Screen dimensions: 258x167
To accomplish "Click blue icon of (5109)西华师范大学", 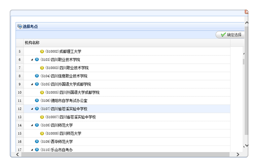I will point(37,141).
